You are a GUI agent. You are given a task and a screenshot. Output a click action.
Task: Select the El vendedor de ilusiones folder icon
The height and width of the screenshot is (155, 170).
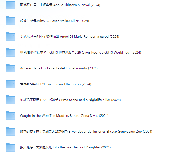(x=11, y=131)
